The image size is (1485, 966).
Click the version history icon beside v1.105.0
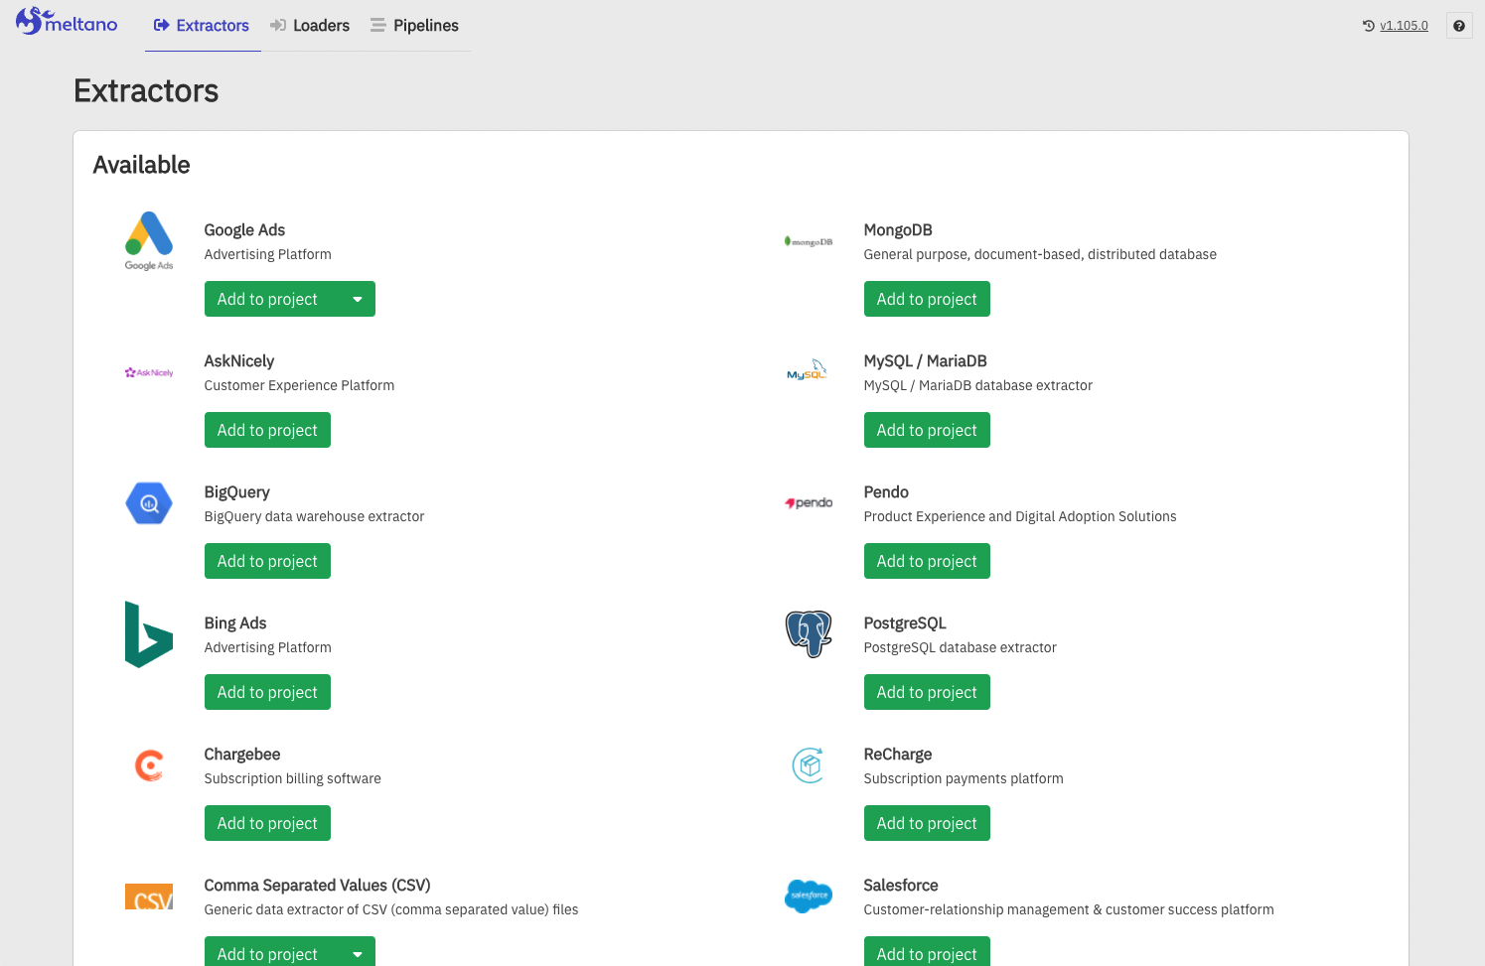pyautogui.click(x=1369, y=26)
